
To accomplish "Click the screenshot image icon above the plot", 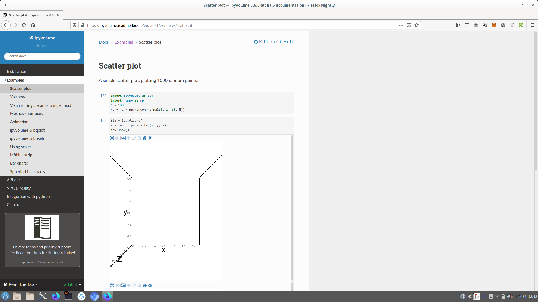I will (123, 138).
